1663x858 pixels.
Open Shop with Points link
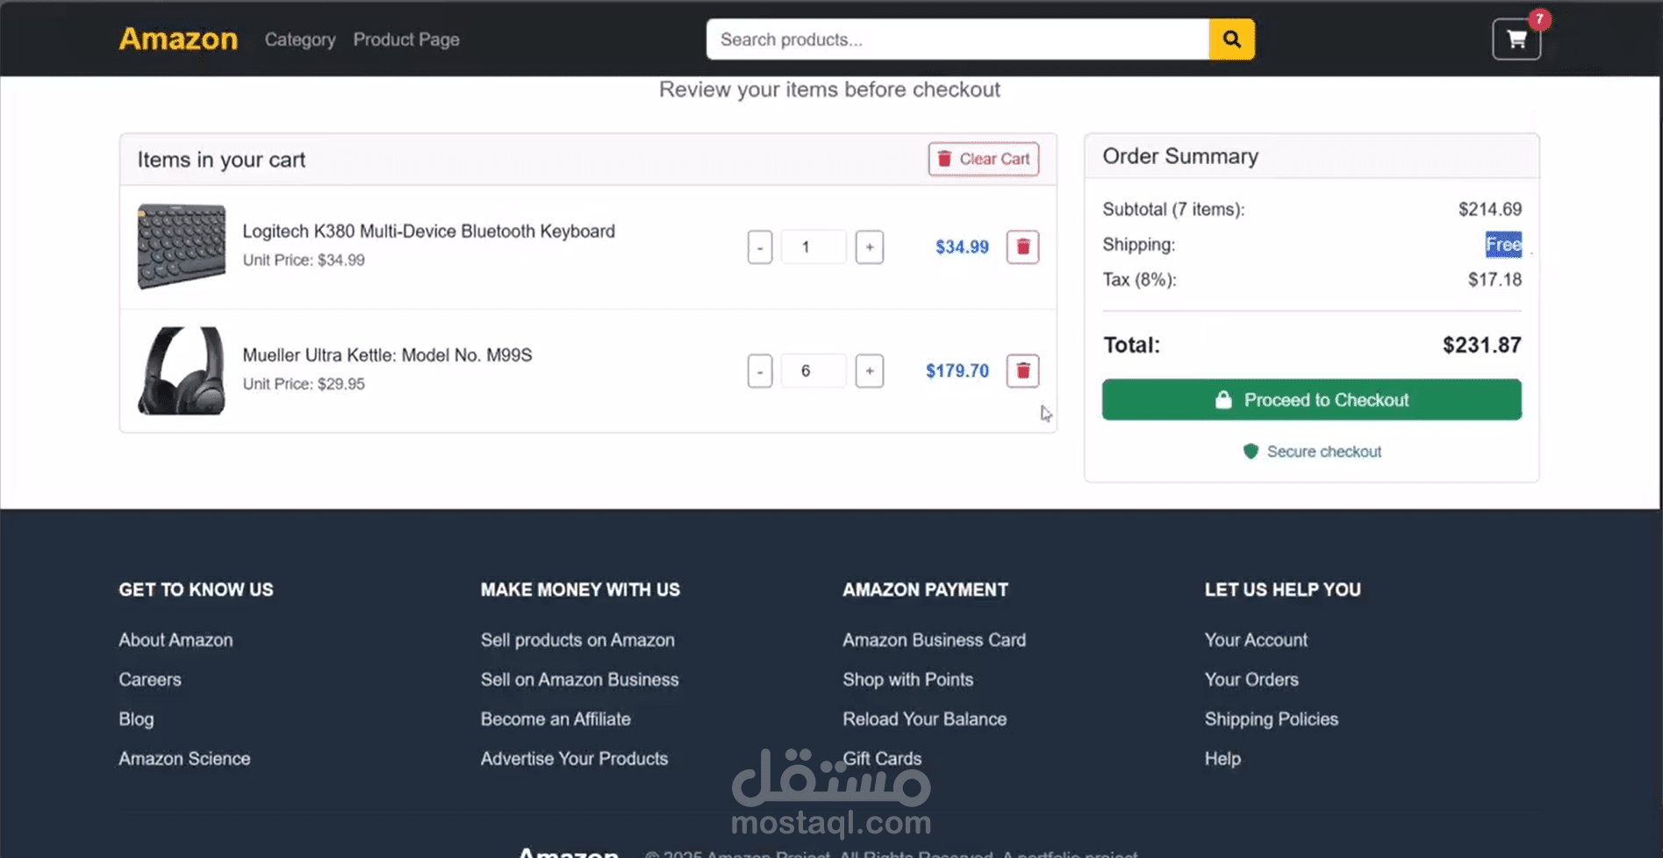tap(907, 679)
